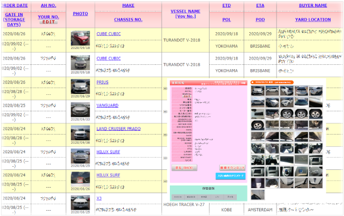Open the red CUBE CUBIC car photo
344x216 pixels.
(80, 38)
